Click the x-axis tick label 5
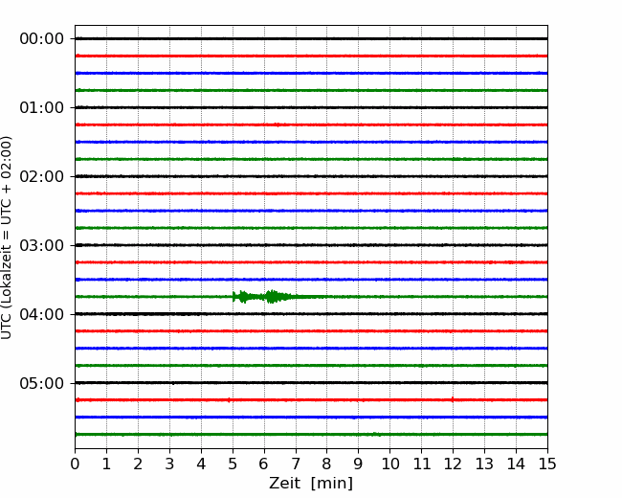Image resolution: width=622 pixels, height=498 pixels. coord(233,464)
